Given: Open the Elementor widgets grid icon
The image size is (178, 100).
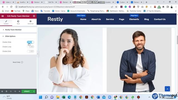Looking at the screenshot, I should tap(34, 16).
